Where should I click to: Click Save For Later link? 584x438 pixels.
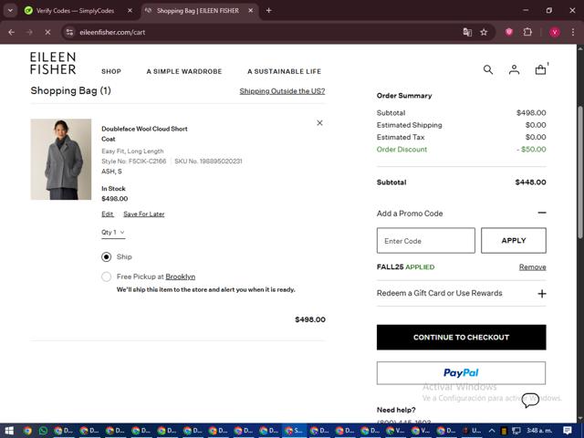coord(144,214)
